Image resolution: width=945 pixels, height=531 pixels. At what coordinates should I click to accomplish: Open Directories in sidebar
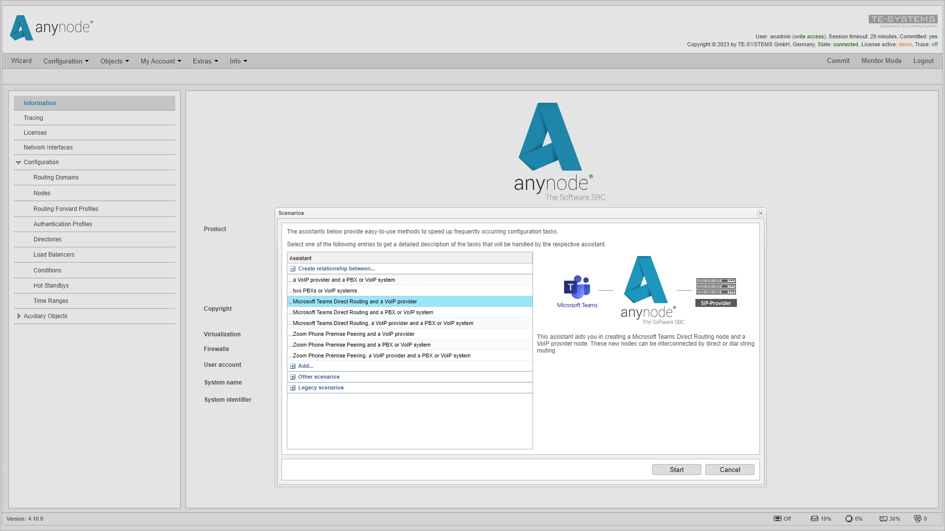coord(94,239)
